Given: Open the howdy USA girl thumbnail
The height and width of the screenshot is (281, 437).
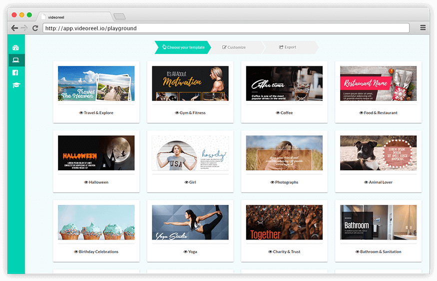Looking at the screenshot, I should coord(190,153).
